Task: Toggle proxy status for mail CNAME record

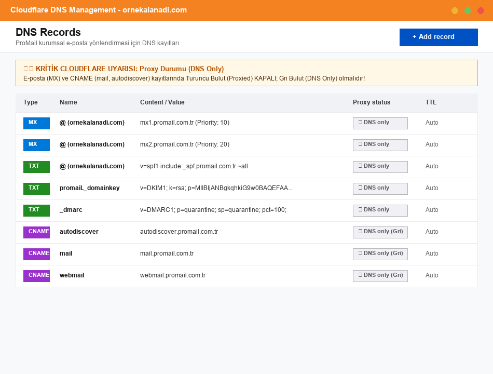Action: (x=380, y=253)
